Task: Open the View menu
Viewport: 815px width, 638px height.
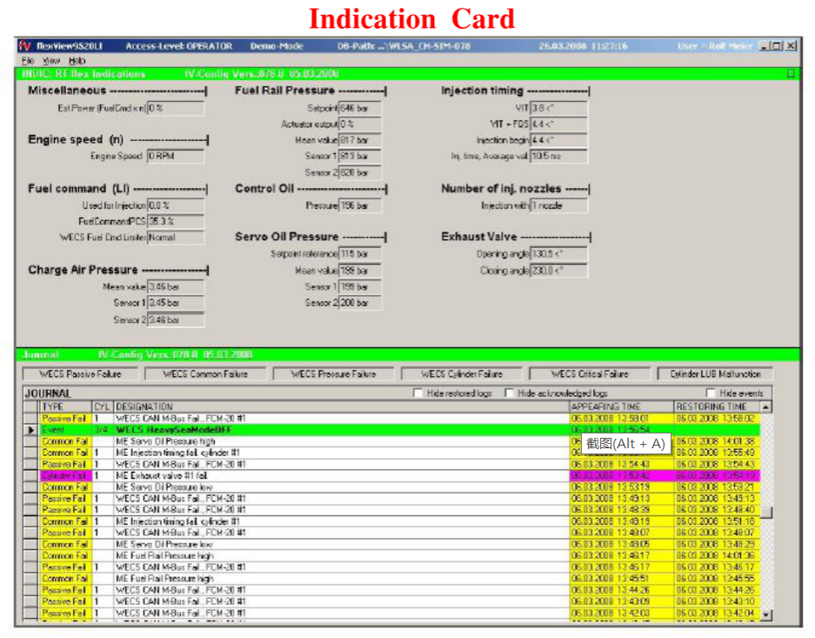Action: pyautogui.click(x=51, y=60)
